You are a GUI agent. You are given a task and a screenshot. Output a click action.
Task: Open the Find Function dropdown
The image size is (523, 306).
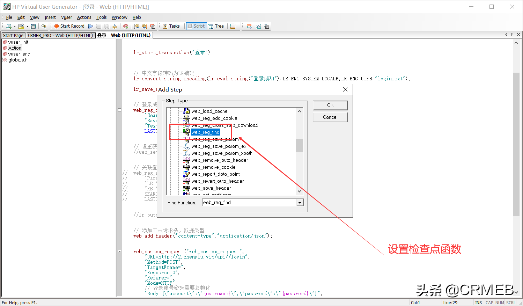pyautogui.click(x=300, y=203)
